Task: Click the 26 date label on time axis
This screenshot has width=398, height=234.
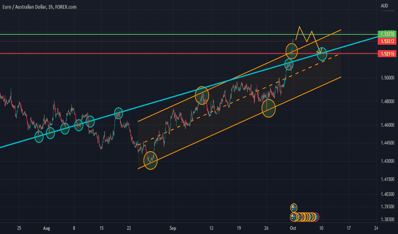Action: (266, 228)
